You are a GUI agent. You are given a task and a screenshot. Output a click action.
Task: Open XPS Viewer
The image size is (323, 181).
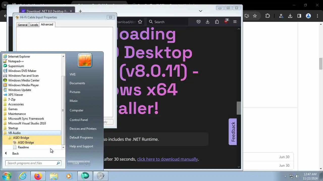pyautogui.click(x=16, y=95)
